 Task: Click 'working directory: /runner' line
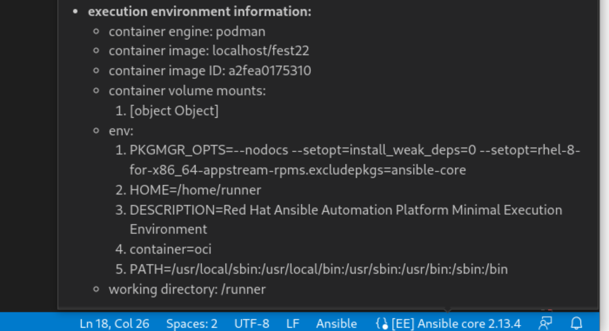click(x=187, y=289)
